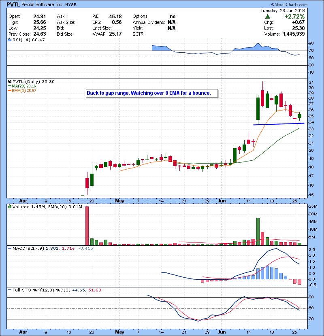Click the MA(20) 23.16 legend entry
Image resolution: width=324 pixels, height=336 pixels.
coord(21,86)
